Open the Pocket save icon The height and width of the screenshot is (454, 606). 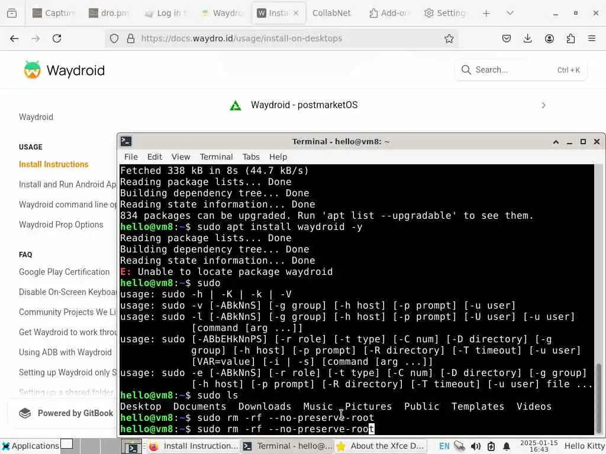(x=507, y=38)
